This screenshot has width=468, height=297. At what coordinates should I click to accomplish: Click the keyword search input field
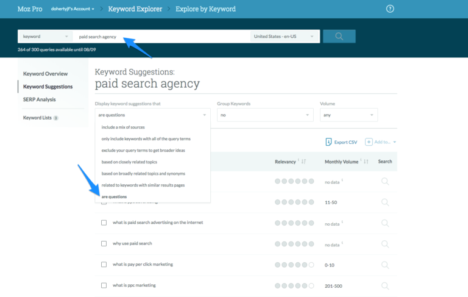(161, 37)
